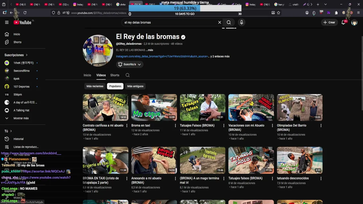363x204 pixels.
Task: Open browser application menu
Action: 358,13
